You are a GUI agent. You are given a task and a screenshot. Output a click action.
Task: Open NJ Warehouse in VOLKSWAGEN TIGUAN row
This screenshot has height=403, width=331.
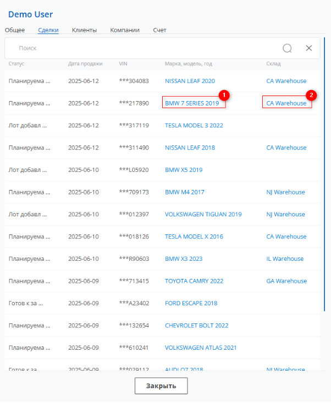[x=286, y=214]
